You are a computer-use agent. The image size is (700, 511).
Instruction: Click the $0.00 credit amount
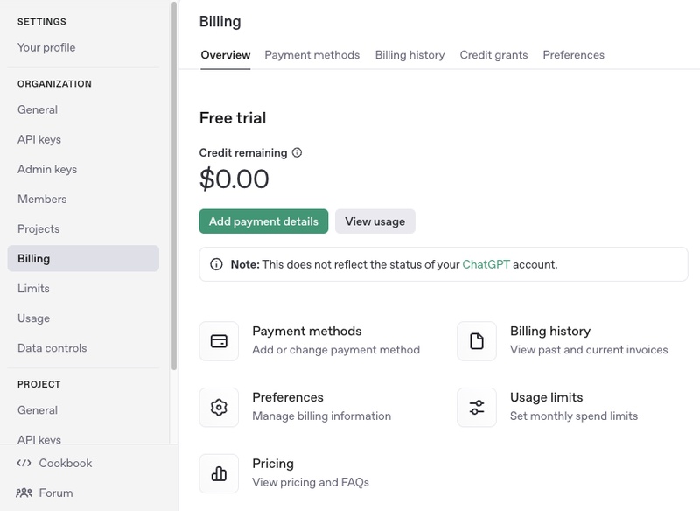(234, 179)
